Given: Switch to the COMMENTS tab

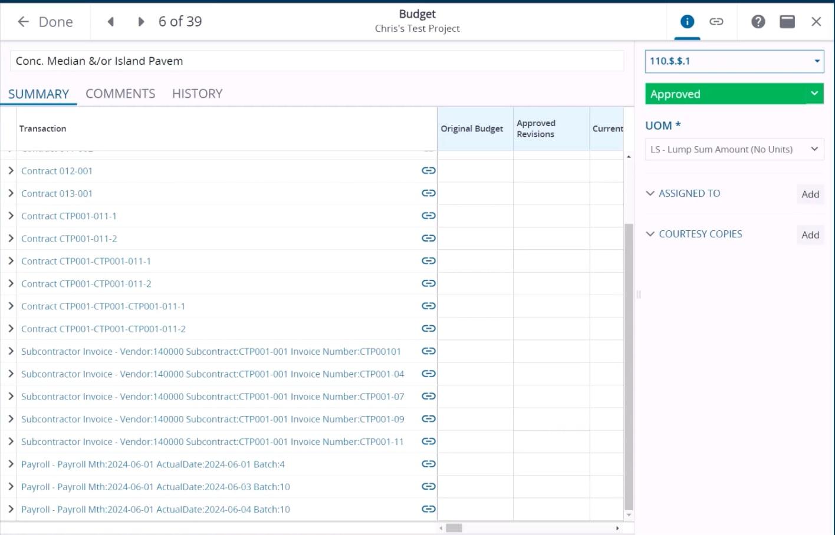Looking at the screenshot, I should (x=120, y=94).
